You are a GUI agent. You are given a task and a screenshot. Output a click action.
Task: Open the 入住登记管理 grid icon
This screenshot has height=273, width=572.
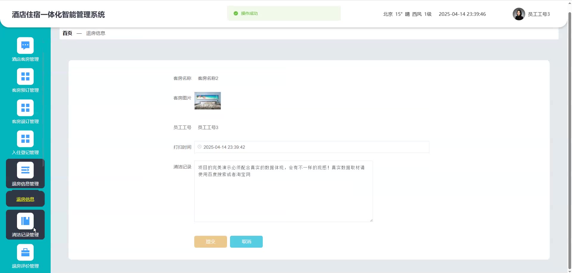click(25, 139)
